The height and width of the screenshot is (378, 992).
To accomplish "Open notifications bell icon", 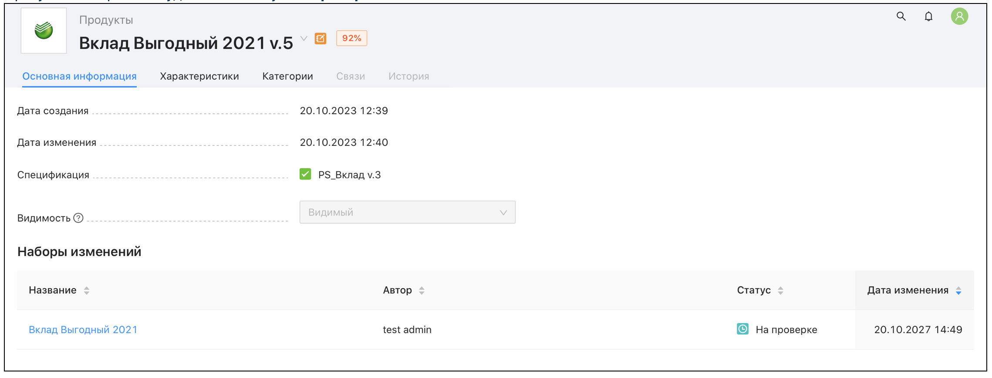I will tap(928, 17).
